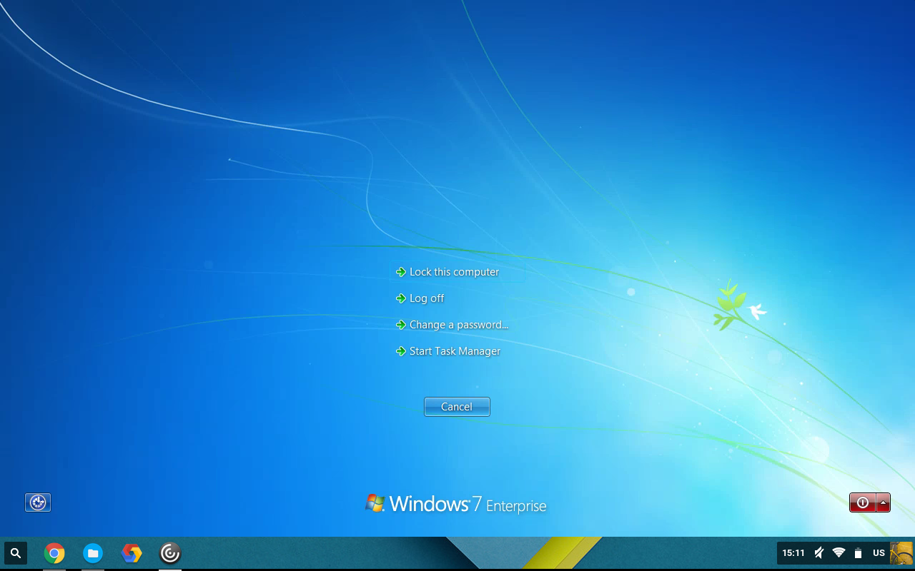915x571 pixels.
Task: Click the 15:11 clock in tray
Action: pyautogui.click(x=793, y=553)
